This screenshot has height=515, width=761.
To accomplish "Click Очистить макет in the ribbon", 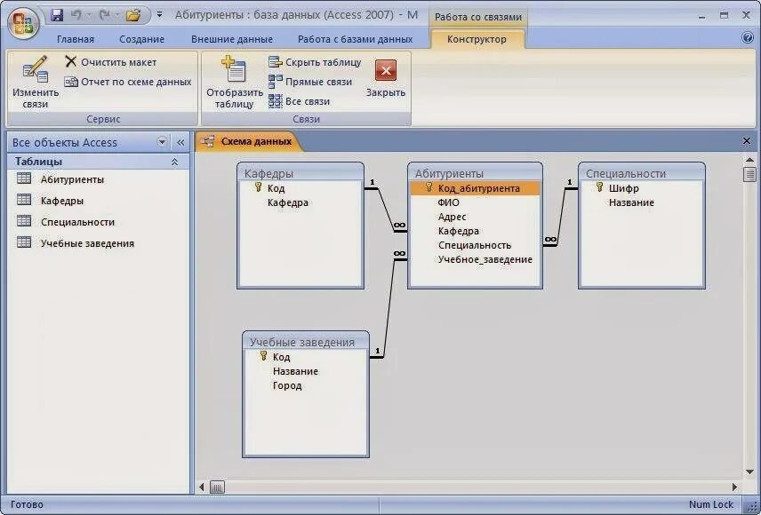I will click(x=110, y=62).
